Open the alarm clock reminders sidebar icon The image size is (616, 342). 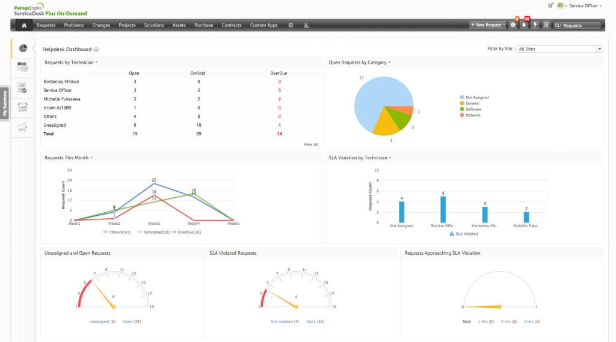click(23, 106)
